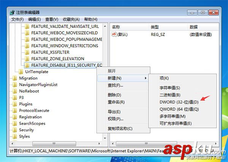Choose 导出(E) in the context menu

click(123, 112)
